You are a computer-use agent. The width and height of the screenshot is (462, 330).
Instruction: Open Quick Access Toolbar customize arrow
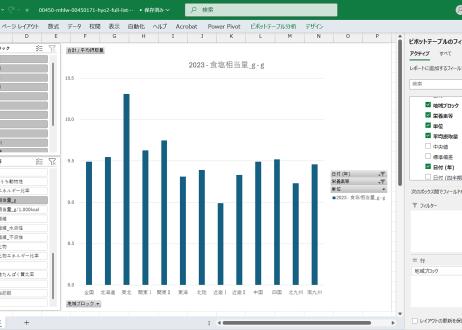[x=27, y=10]
